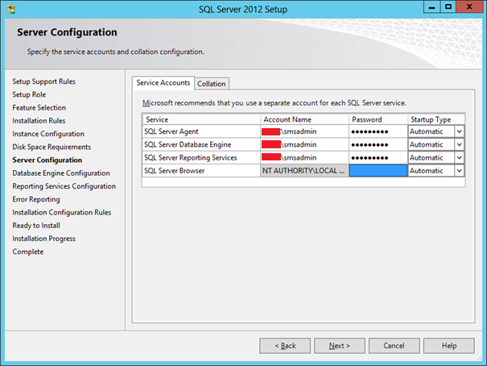The image size is (487, 366).
Task: Click Error Reporting step in sidebar
Action: click(x=36, y=199)
